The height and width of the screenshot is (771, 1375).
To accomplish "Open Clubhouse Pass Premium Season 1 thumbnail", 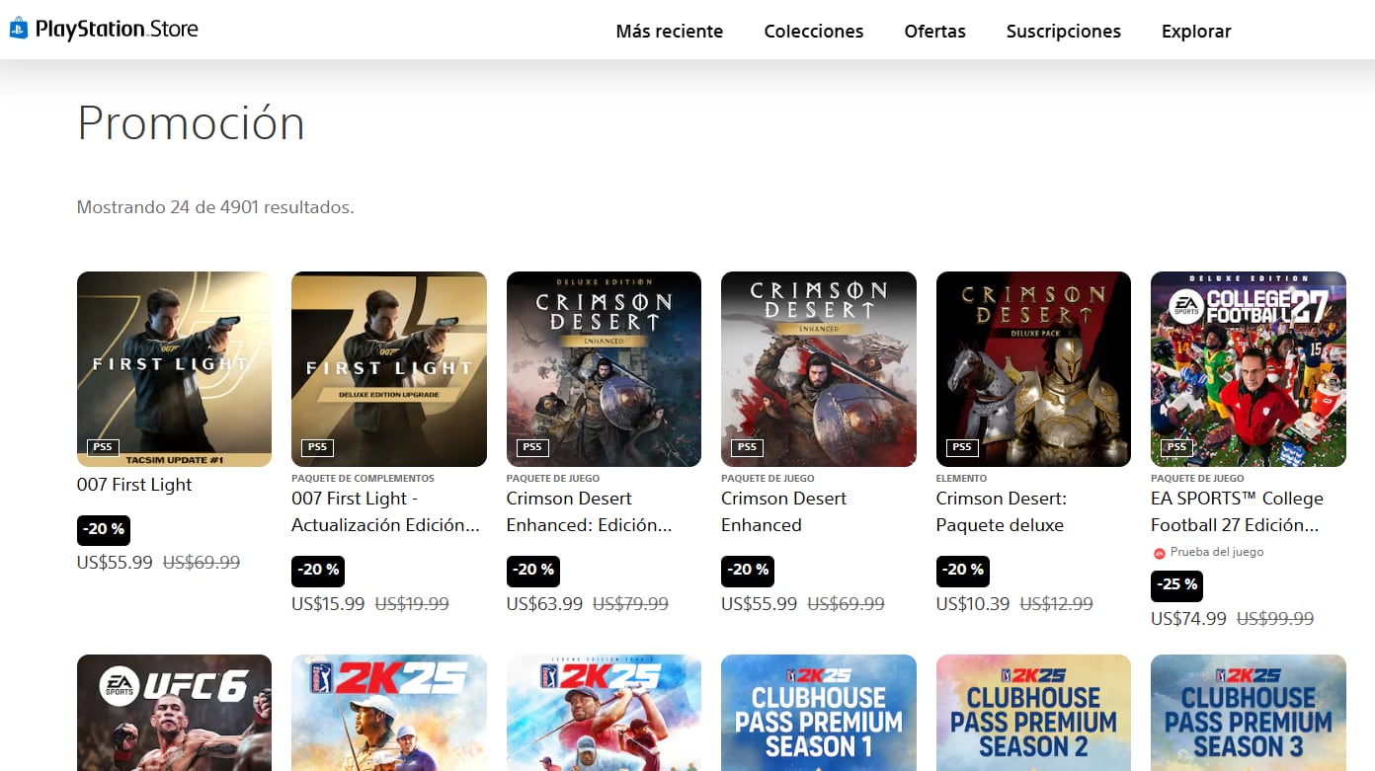I will tap(819, 713).
